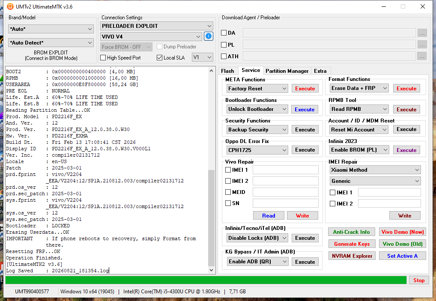This screenshot has height=301, width=436.
Task: Open the Reset Mi Account dropdown
Action: point(359,129)
